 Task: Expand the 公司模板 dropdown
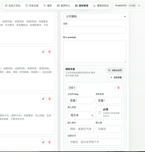pos(95,16)
